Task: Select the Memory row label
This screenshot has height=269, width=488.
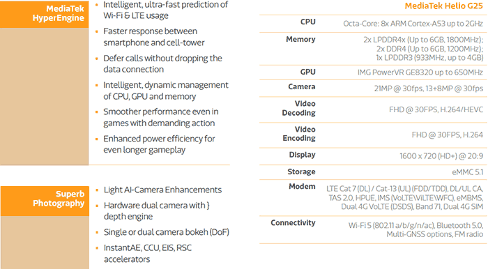Action: click(300, 39)
